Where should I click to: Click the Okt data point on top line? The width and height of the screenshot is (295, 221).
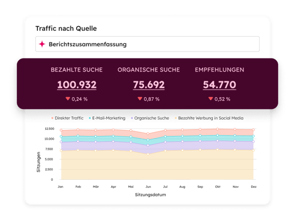[x=217, y=129]
